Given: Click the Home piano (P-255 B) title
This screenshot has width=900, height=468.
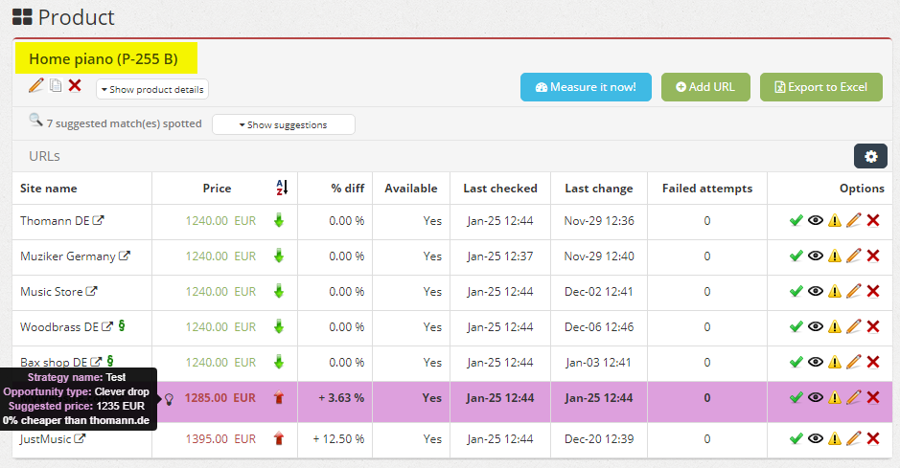Looking at the screenshot, I should coord(104,59).
